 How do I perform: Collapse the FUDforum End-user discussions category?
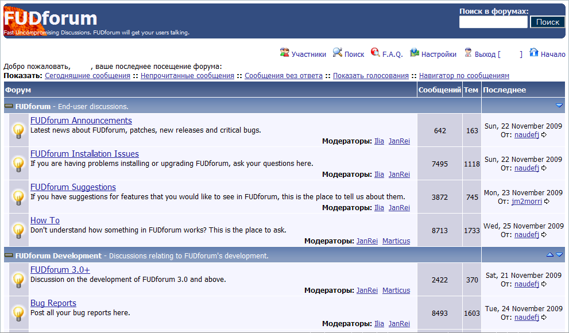(9, 106)
